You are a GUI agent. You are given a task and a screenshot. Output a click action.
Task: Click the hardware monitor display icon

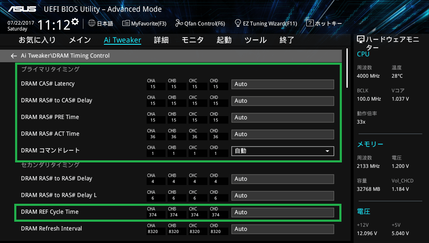pos(361,40)
